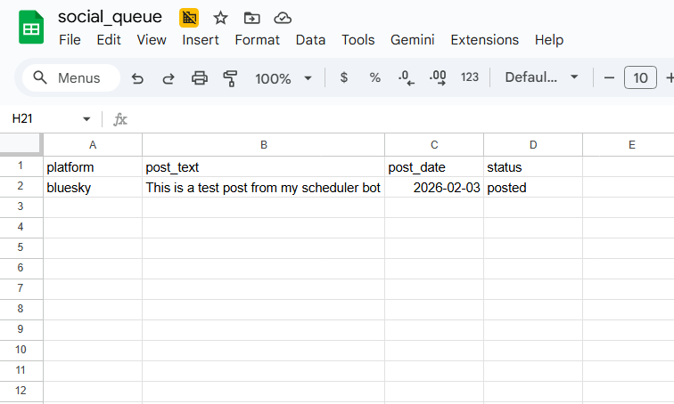Decrease font size with minus button
Viewport: 674px width, 404px height.
click(609, 77)
